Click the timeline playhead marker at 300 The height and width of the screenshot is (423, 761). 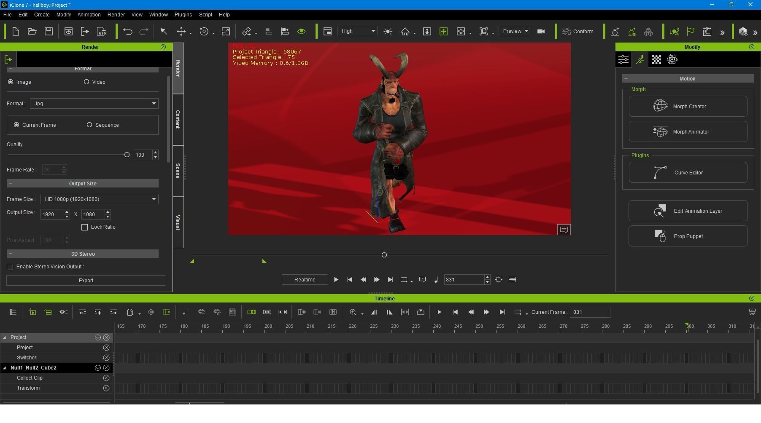687,326
